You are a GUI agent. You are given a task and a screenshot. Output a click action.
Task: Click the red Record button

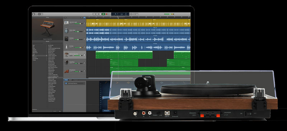pos(106,14)
